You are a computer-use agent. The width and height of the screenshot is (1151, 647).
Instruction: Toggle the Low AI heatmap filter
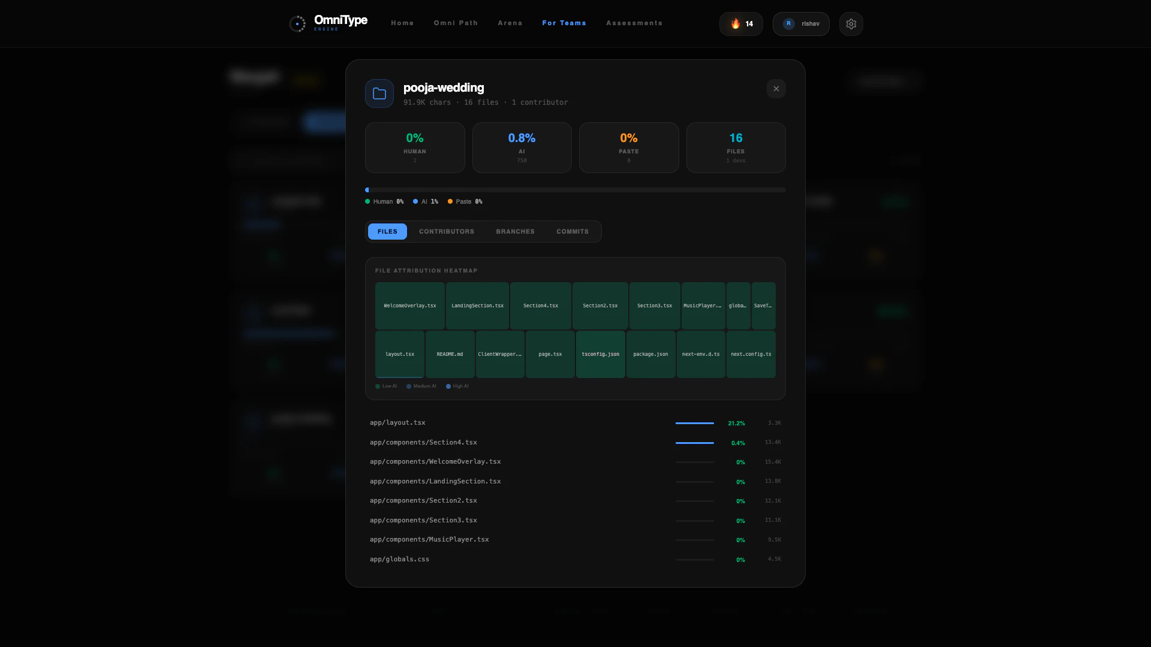click(x=379, y=386)
